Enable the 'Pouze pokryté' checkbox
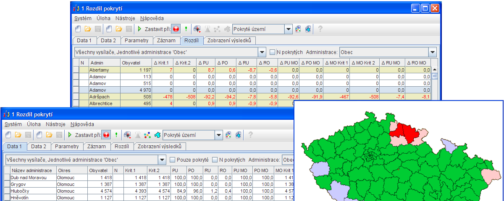Screen dimensions: 504x201 [x=172, y=160]
